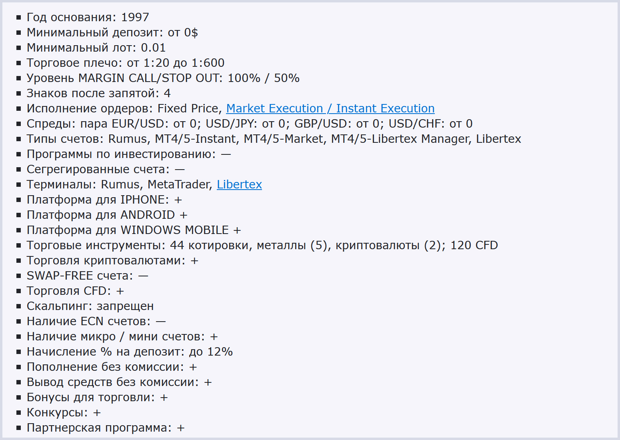Click the 'Платформа для WINDOWS MOBILE' line
This screenshot has height=440, width=620.
[x=134, y=230]
